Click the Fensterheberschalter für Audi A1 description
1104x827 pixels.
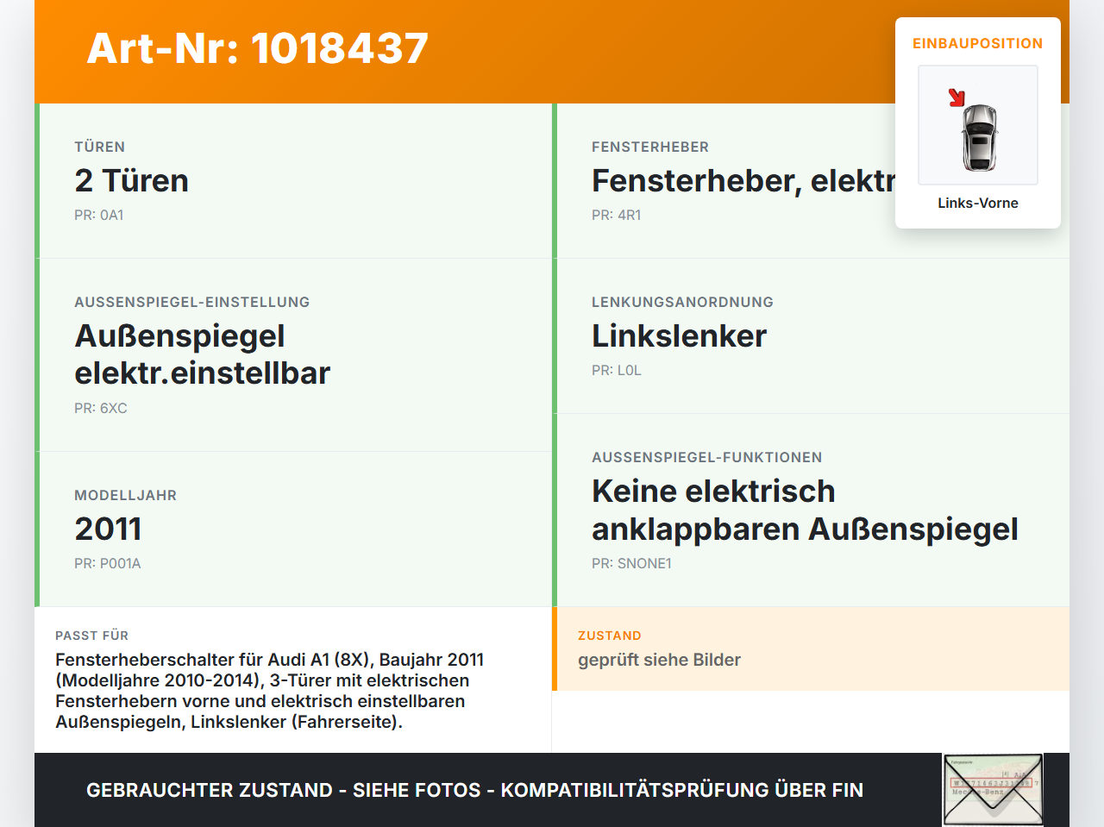(270, 691)
